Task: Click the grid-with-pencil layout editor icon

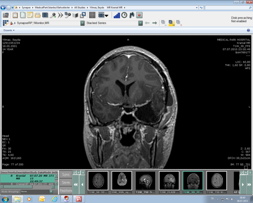Action: (x=6, y=23)
